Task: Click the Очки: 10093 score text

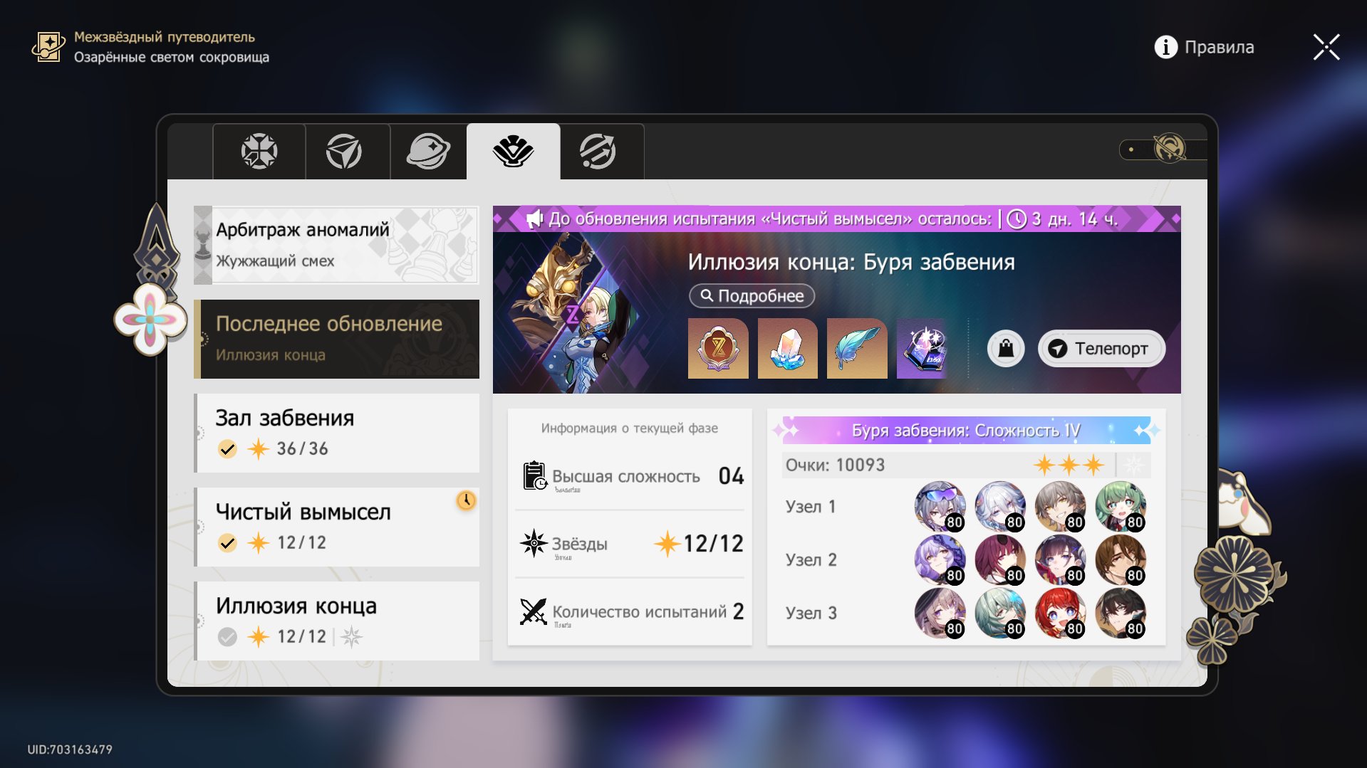Action: tap(835, 465)
